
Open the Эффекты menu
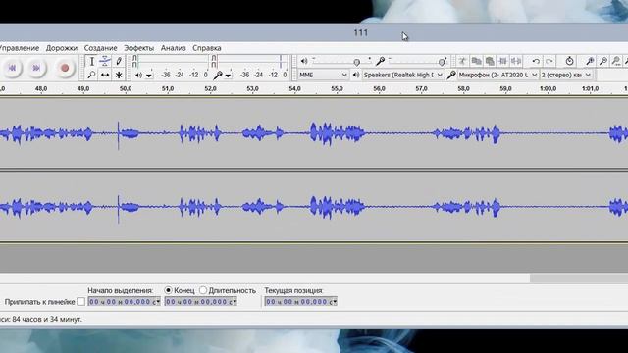coord(138,48)
